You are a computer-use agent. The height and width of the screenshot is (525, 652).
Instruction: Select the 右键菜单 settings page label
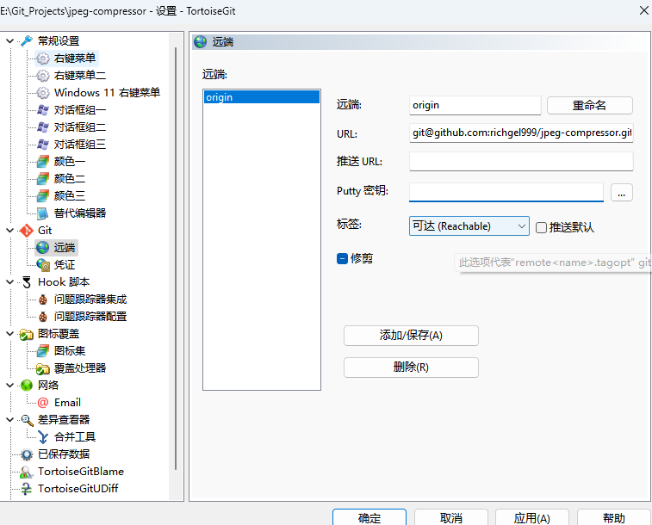tap(75, 59)
